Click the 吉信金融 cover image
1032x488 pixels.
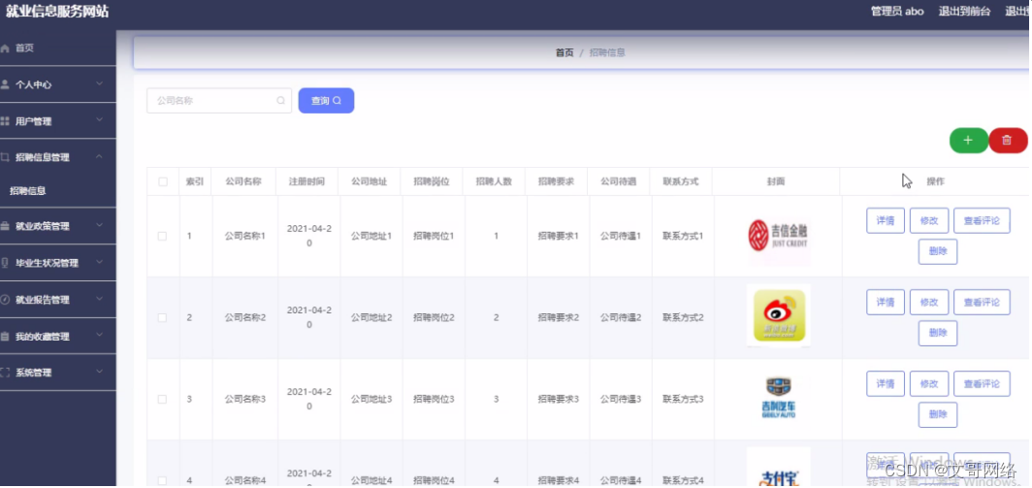(x=779, y=236)
